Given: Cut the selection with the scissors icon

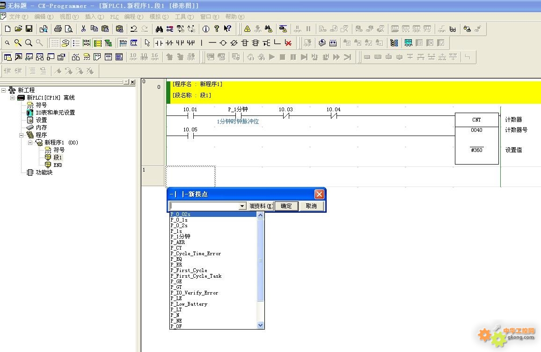Looking at the screenshot, I should pyautogui.click(x=83, y=29).
